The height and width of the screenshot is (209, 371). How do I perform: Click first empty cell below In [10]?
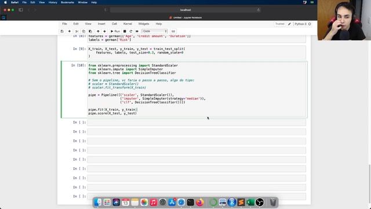[197, 122]
